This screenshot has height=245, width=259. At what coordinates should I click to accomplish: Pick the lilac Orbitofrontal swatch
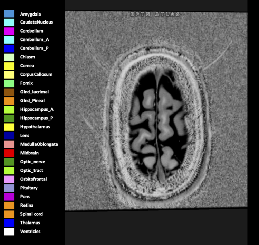point(9,179)
